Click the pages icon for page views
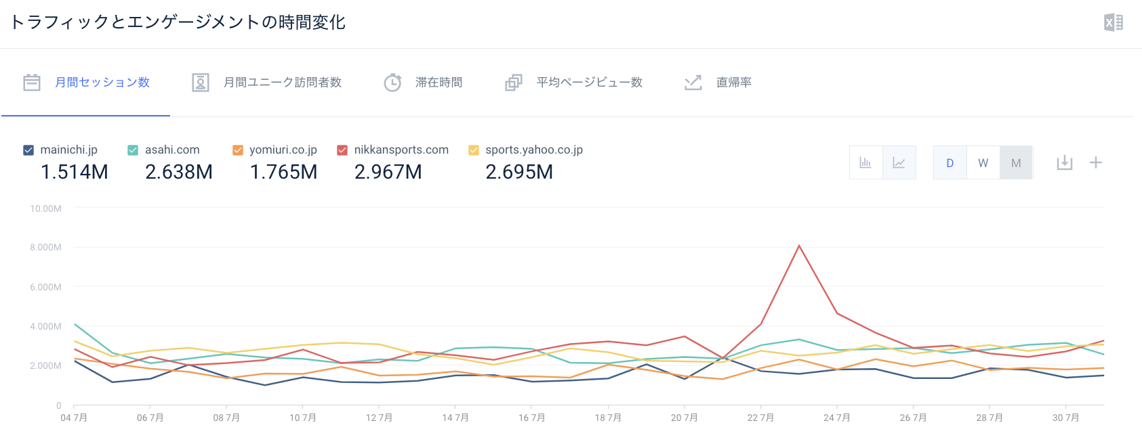The height and width of the screenshot is (448, 1142). click(x=514, y=83)
